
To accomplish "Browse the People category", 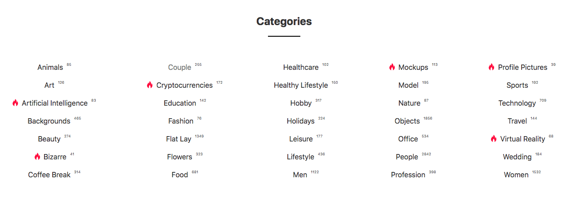I will point(407,157).
